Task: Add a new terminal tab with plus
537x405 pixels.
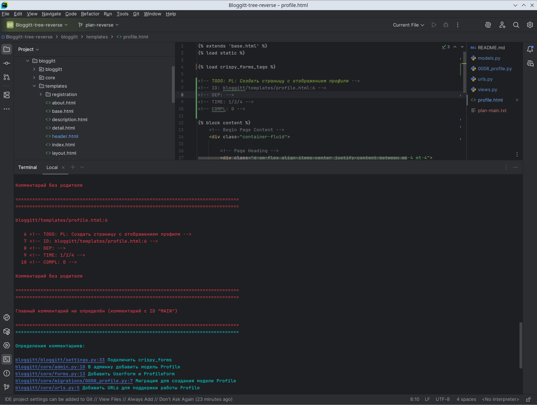Action: point(73,167)
